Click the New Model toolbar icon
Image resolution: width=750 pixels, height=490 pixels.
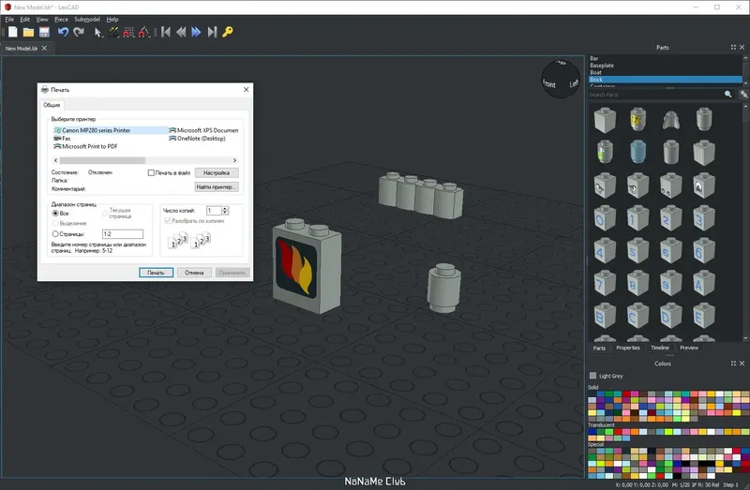click(11, 32)
